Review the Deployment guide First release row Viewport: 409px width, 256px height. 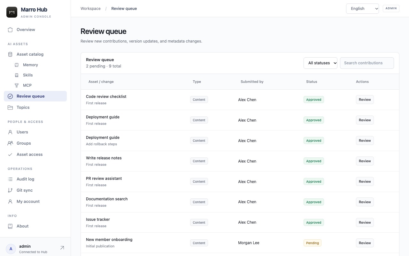pyautogui.click(x=365, y=120)
